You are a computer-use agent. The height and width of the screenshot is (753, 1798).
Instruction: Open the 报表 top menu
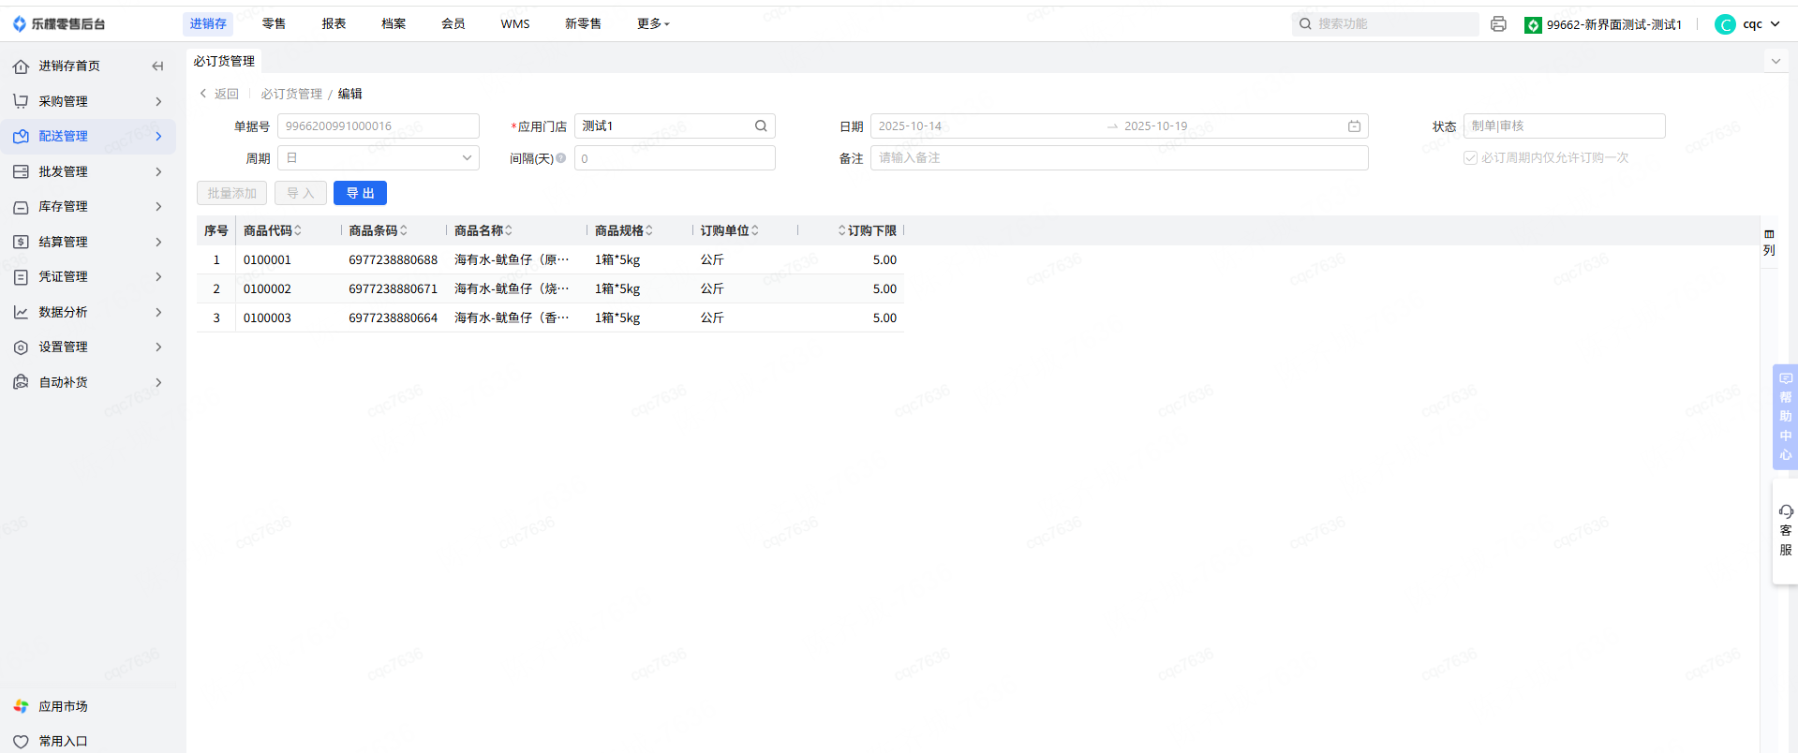334,24
